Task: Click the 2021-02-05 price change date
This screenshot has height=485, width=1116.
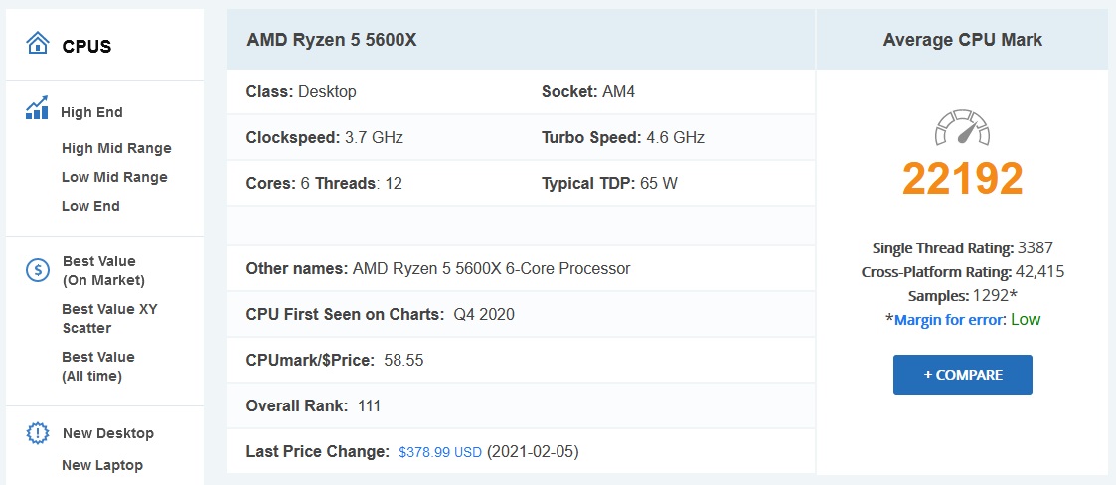Action: pyautogui.click(x=533, y=452)
